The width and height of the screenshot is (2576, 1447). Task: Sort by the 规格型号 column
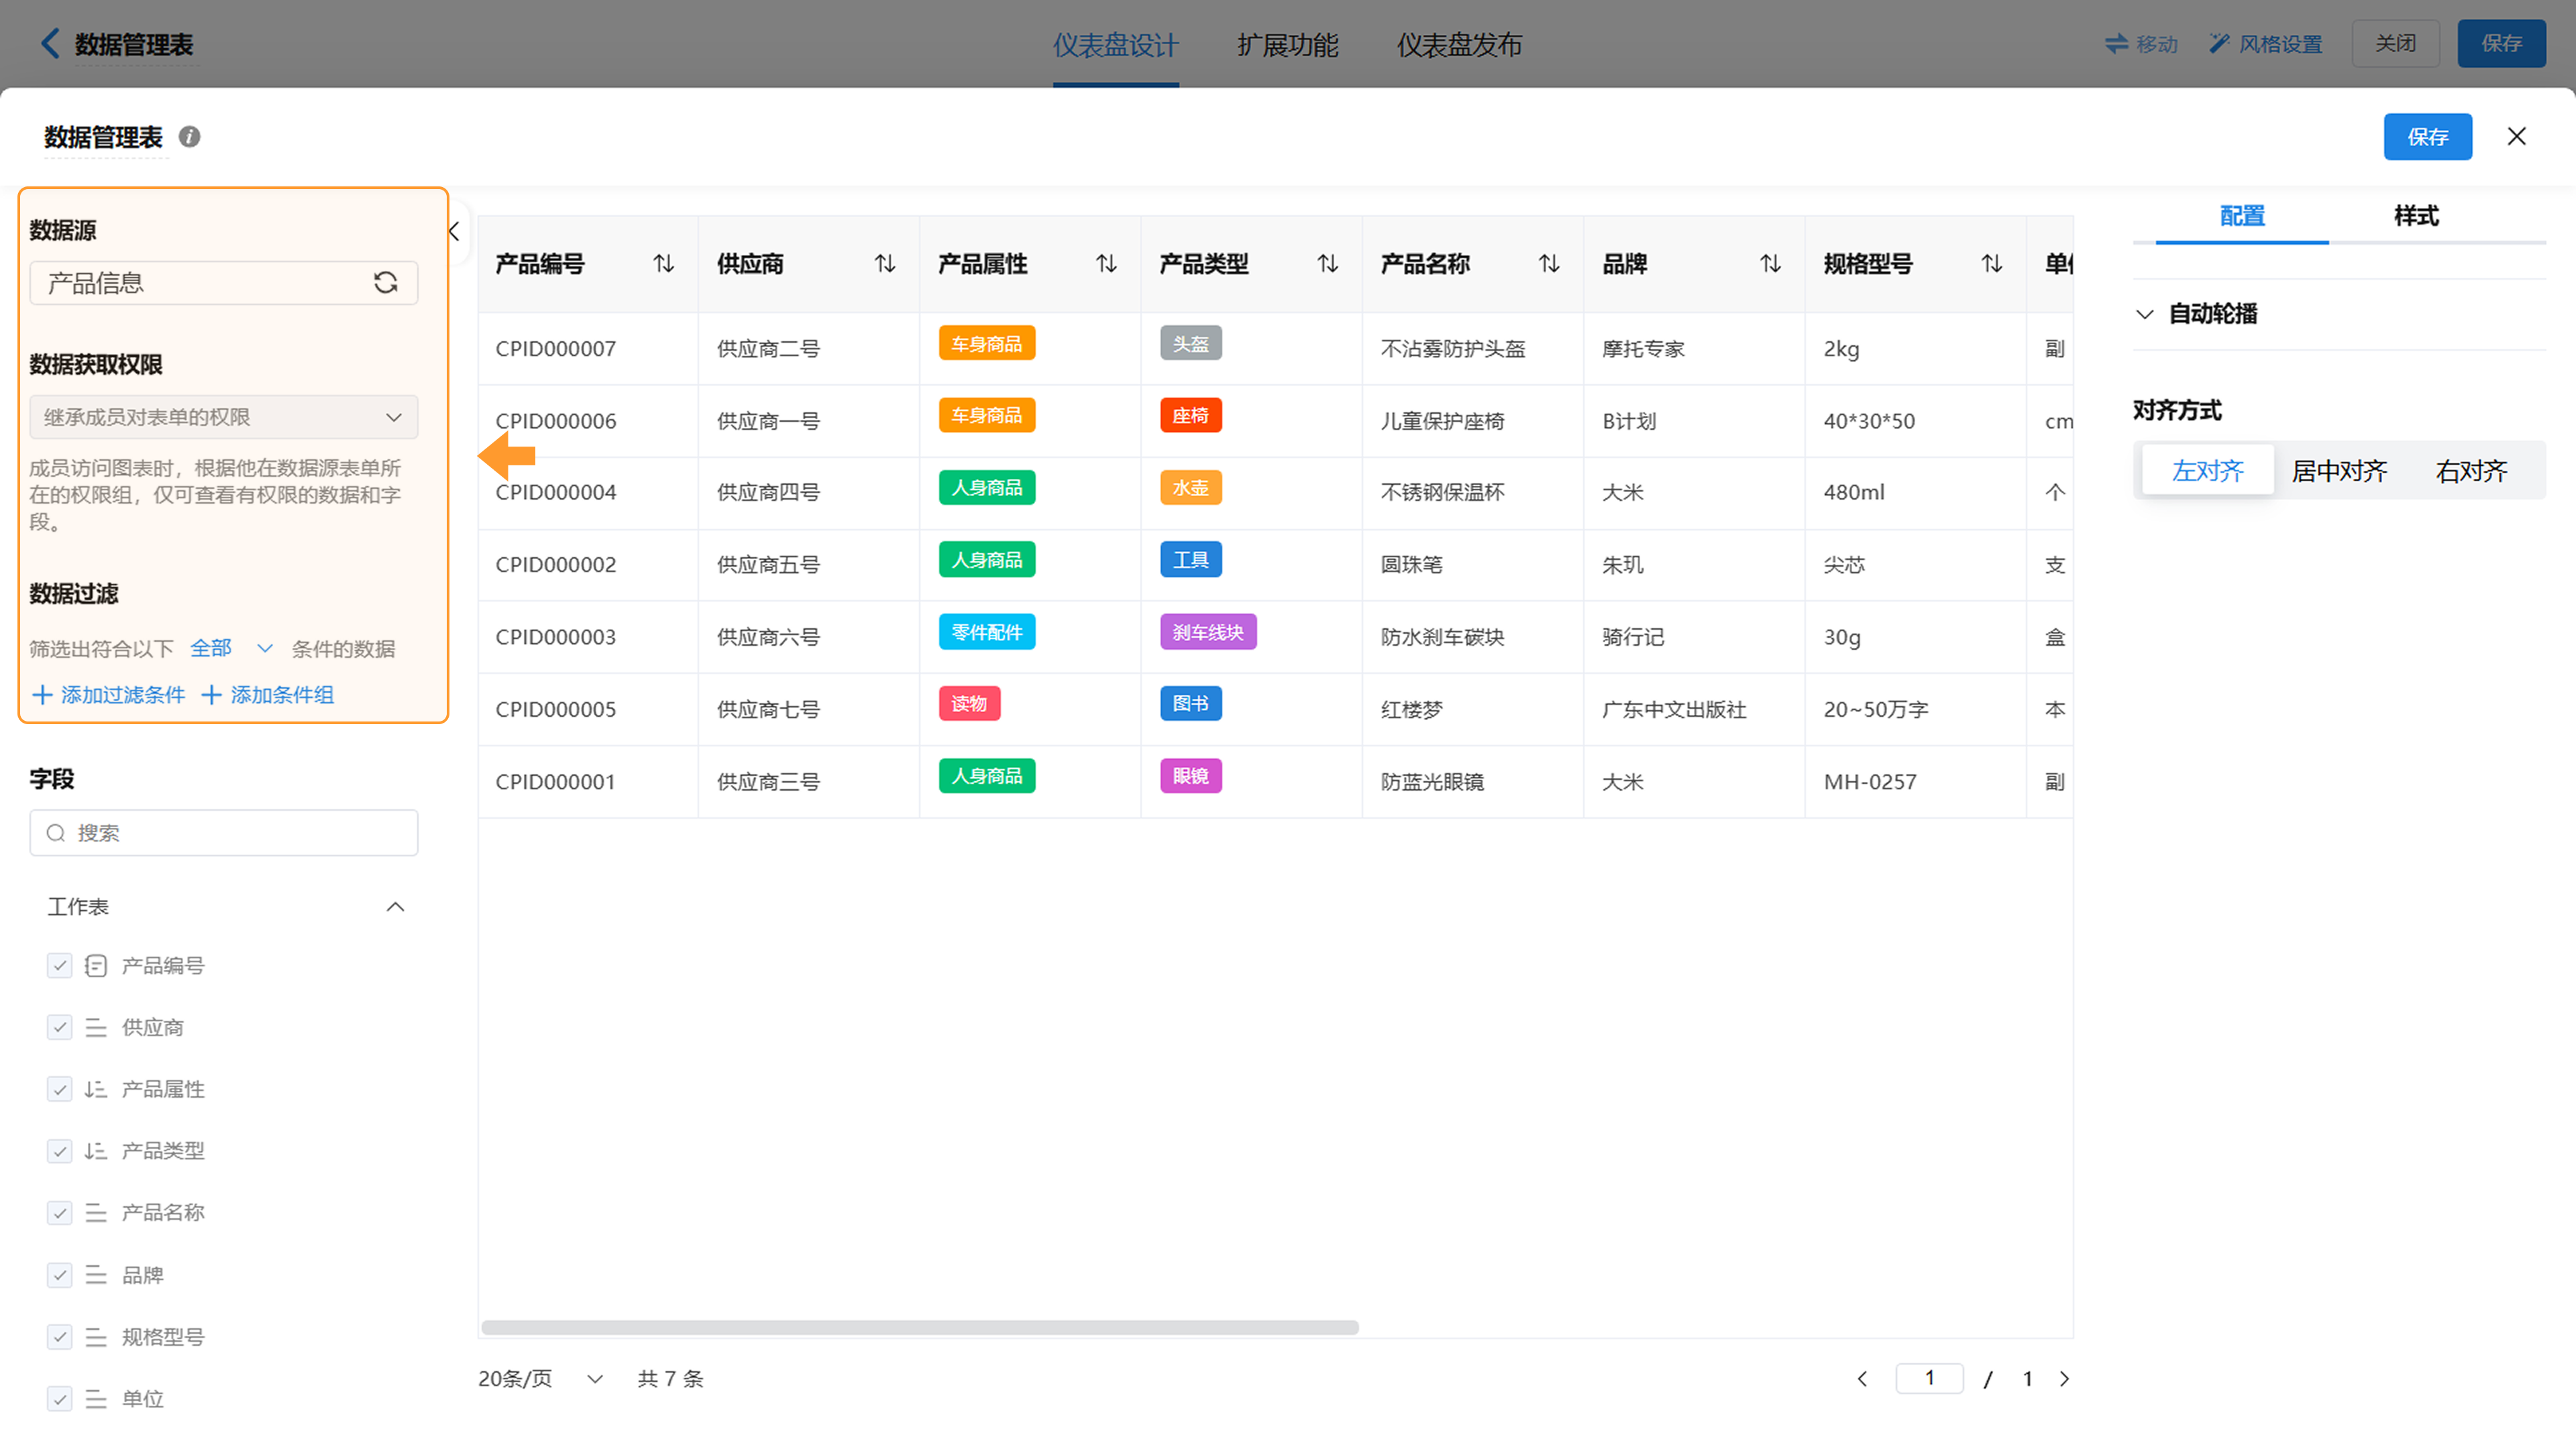(1992, 264)
